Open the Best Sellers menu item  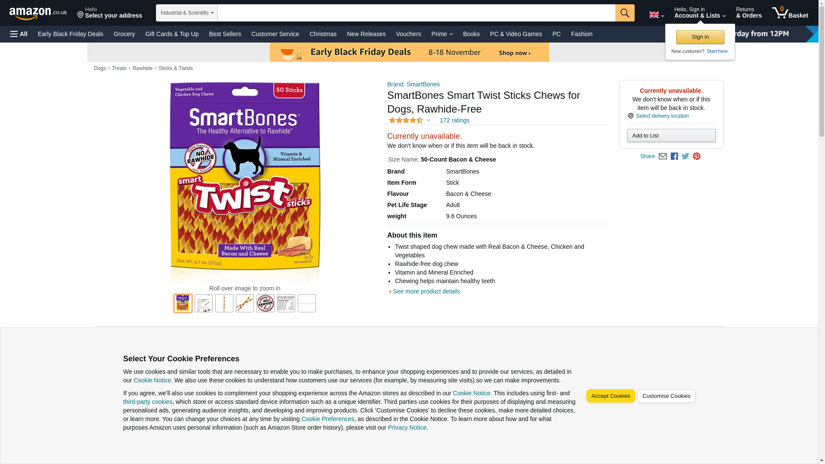point(225,34)
